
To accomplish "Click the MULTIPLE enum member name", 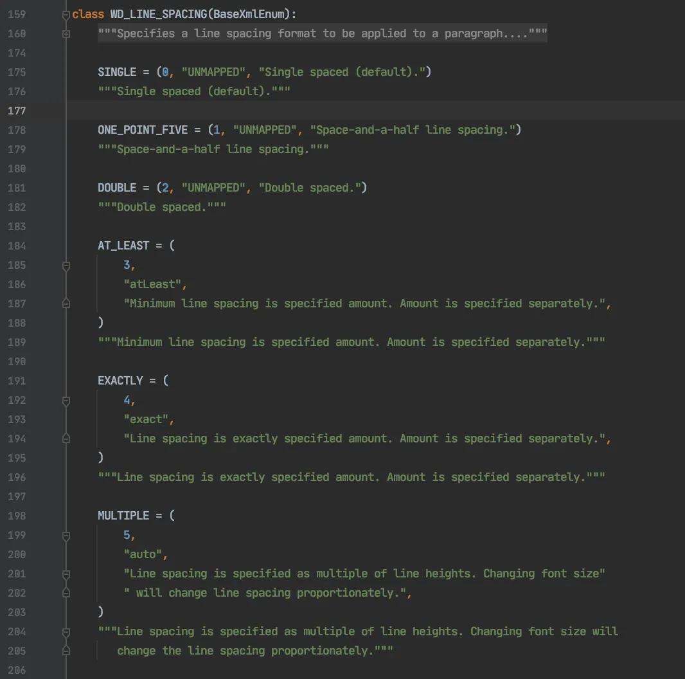I will point(123,516).
